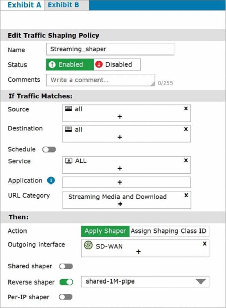Remove Streaming Media and Download URL category
The height and width of the screenshot is (308, 226).
tap(186, 195)
